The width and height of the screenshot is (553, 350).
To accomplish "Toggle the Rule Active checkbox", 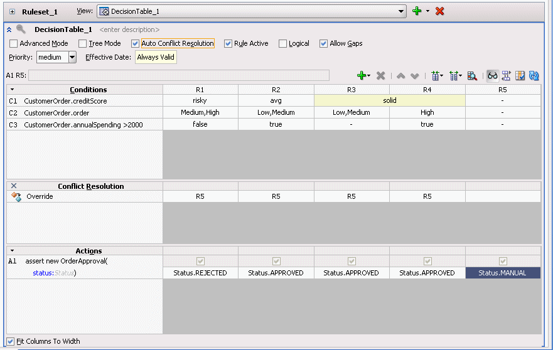I will [228, 44].
